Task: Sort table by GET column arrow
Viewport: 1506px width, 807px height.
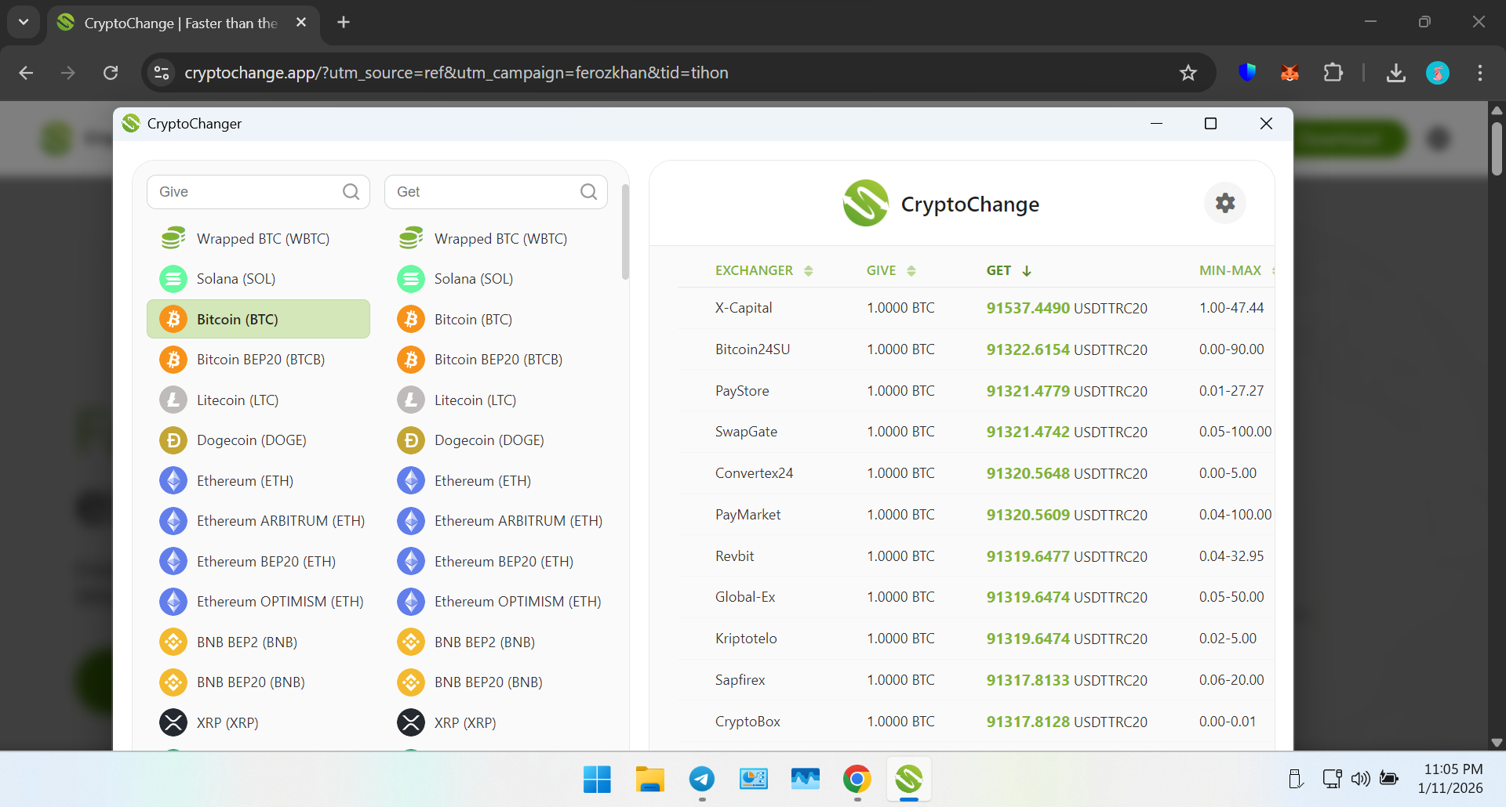Action: tap(1026, 271)
